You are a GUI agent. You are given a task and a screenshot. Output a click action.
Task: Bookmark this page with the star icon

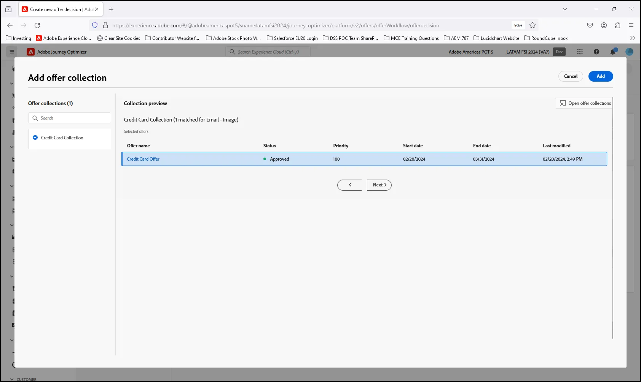click(x=533, y=25)
